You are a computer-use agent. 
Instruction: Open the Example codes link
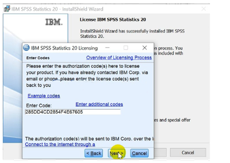pos(44,96)
